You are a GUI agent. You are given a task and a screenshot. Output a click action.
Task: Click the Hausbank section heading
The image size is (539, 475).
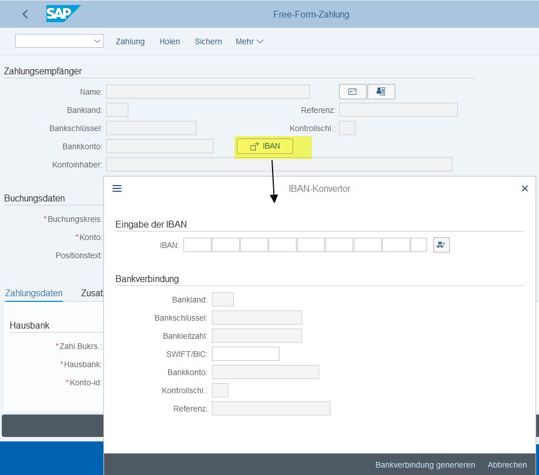(30, 326)
